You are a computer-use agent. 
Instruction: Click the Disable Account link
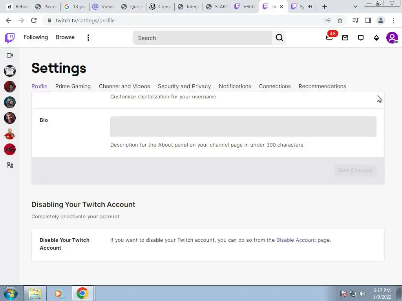(x=296, y=240)
